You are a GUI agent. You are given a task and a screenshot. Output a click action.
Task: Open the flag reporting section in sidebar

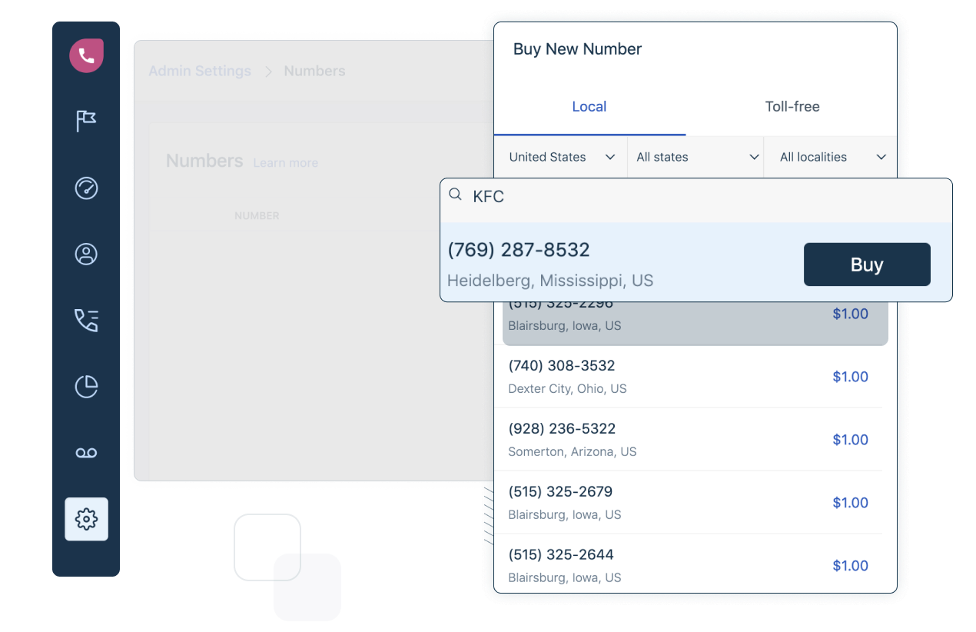pos(85,121)
